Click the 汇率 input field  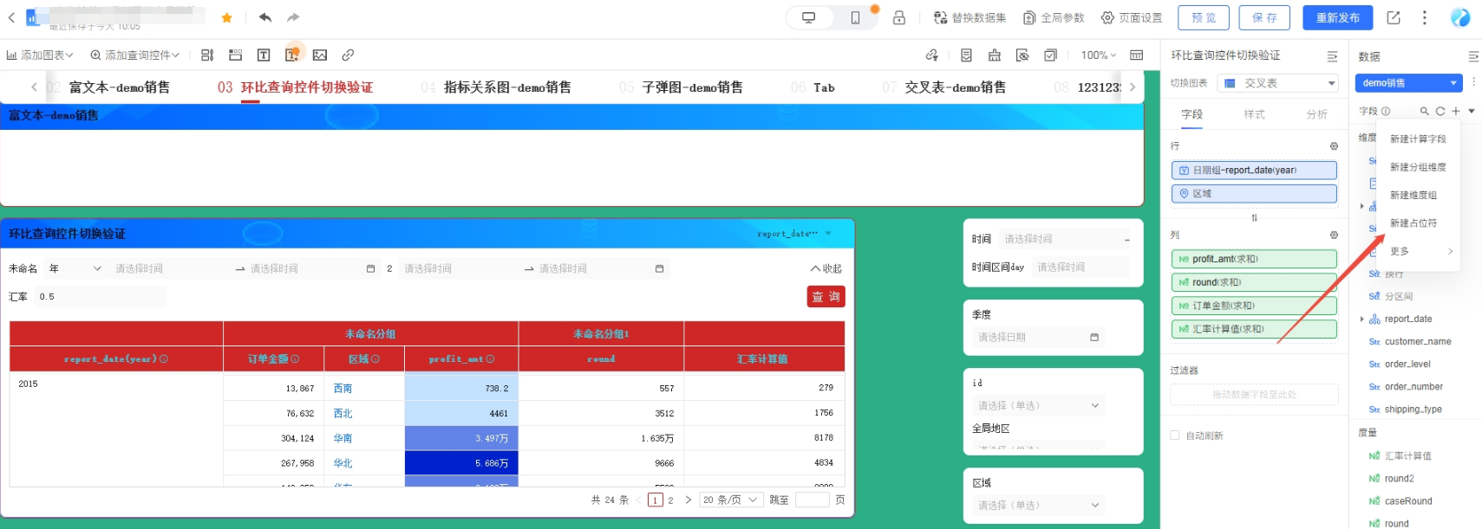point(100,297)
